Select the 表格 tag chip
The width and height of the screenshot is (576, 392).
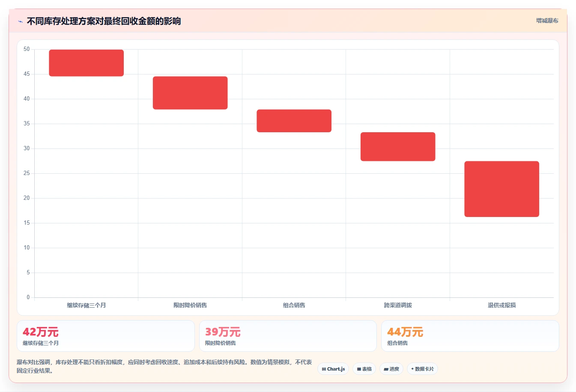point(364,369)
